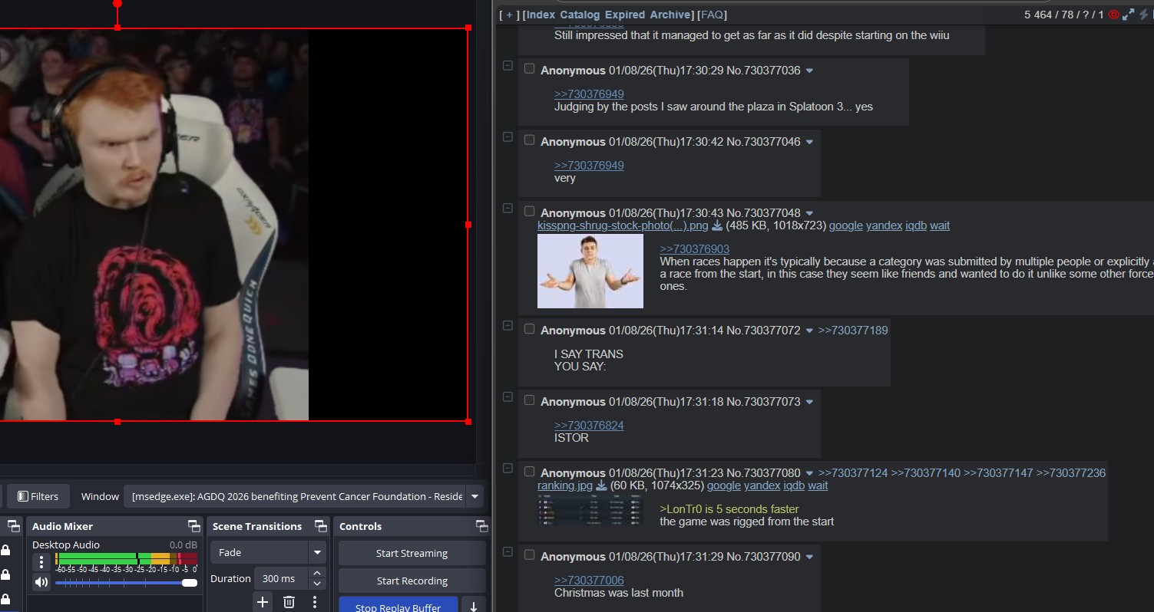Click the lightning bolt icon in header
The height and width of the screenshot is (612, 1154).
click(1143, 15)
